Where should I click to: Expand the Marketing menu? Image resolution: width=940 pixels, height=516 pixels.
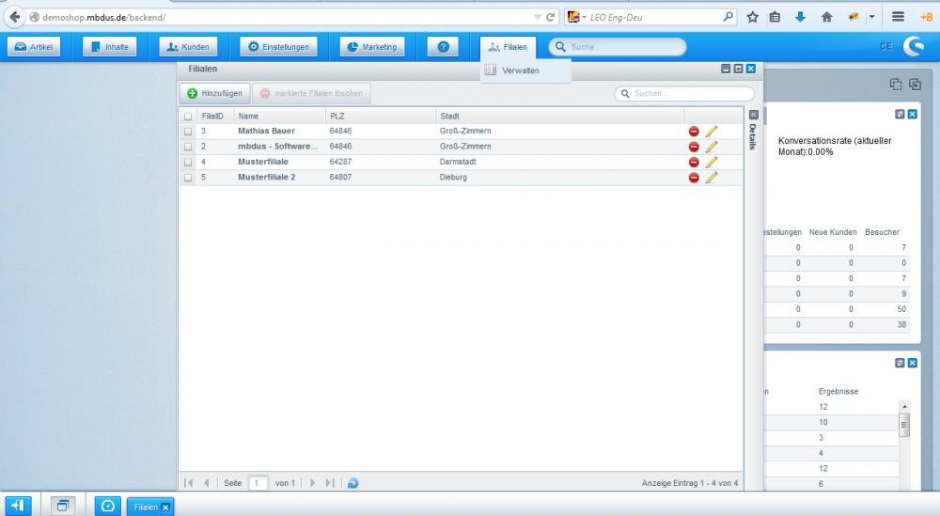372,47
